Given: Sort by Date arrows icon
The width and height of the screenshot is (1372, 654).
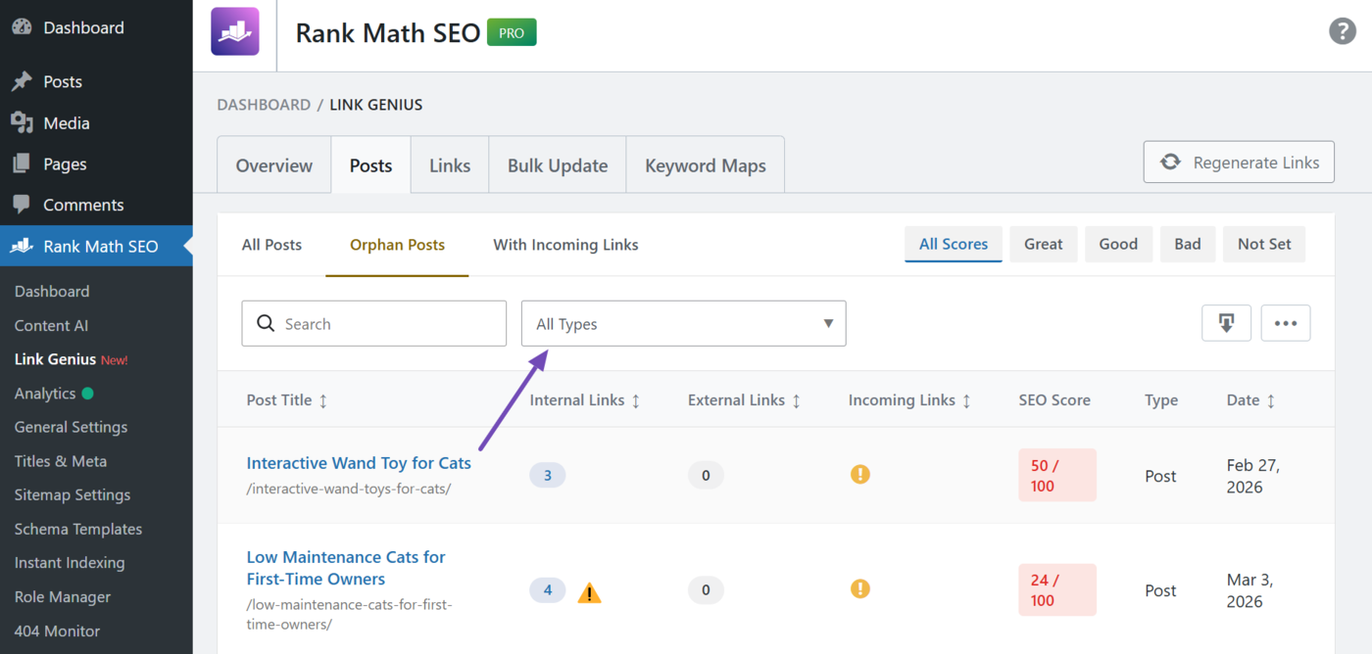Looking at the screenshot, I should pos(1271,400).
